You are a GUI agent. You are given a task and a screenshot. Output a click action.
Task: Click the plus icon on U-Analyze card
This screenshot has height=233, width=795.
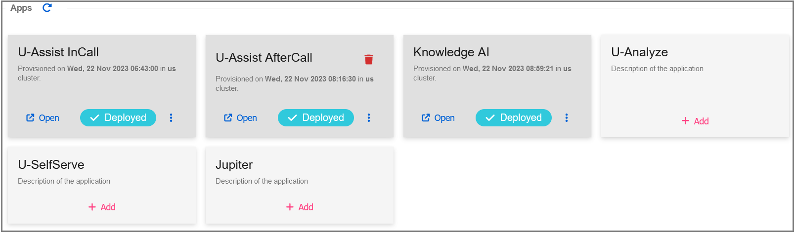pyautogui.click(x=685, y=121)
